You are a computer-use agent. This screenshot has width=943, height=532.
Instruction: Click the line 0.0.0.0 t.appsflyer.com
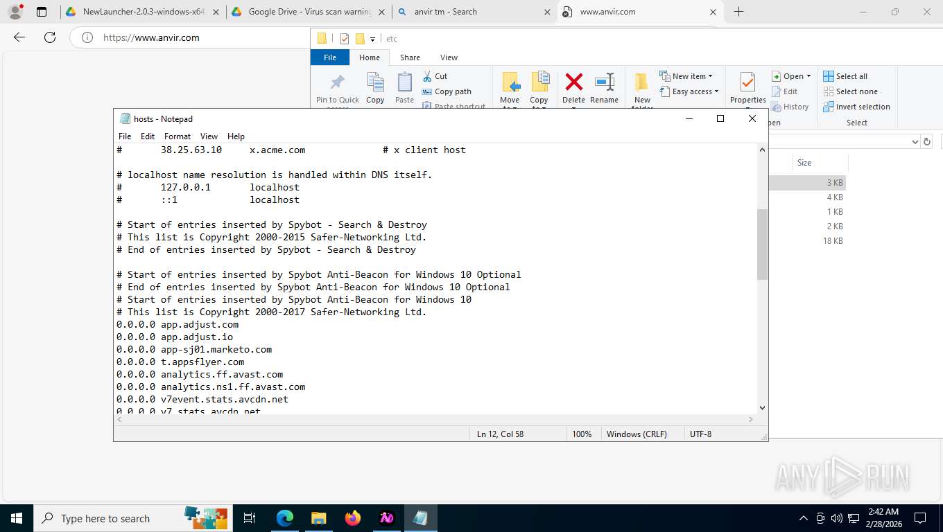tap(180, 362)
